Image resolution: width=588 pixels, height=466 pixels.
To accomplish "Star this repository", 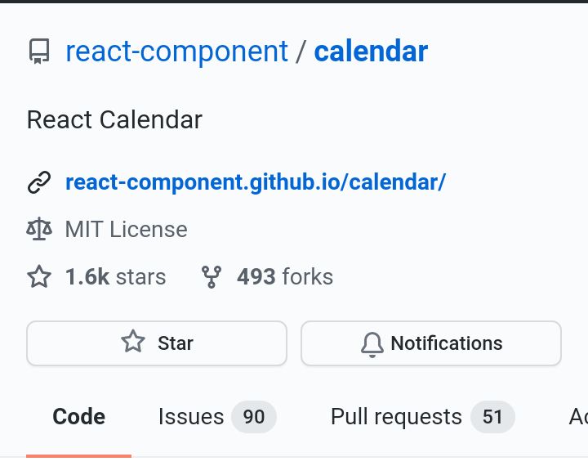I will [x=157, y=343].
